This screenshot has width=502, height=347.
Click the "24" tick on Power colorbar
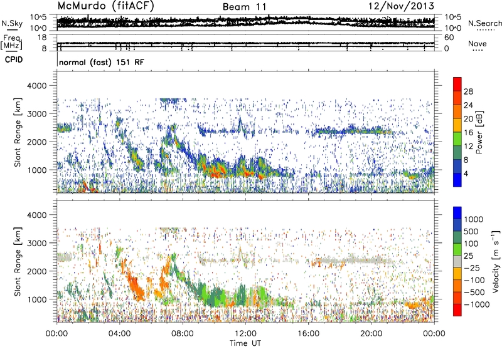tap(468, 105)
